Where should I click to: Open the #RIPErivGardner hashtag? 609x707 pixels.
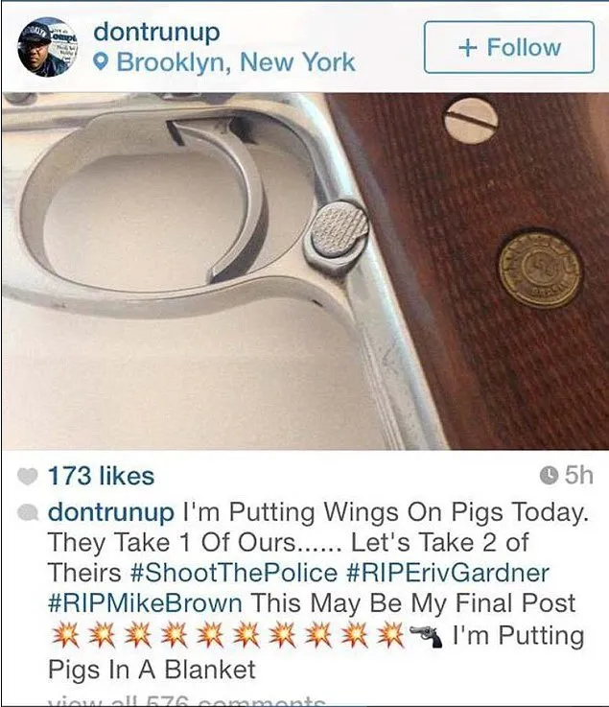[448, 573]
